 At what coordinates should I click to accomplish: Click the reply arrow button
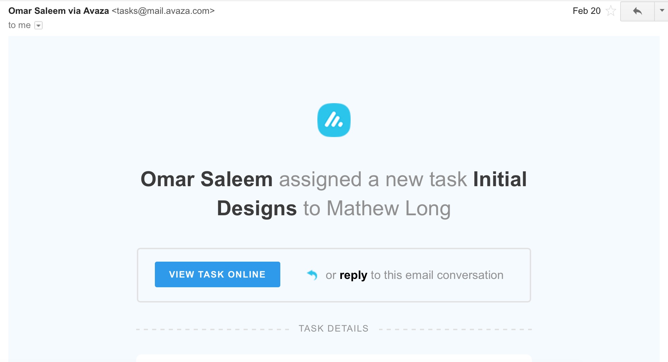pyautogui.click(x=637, y=11)
